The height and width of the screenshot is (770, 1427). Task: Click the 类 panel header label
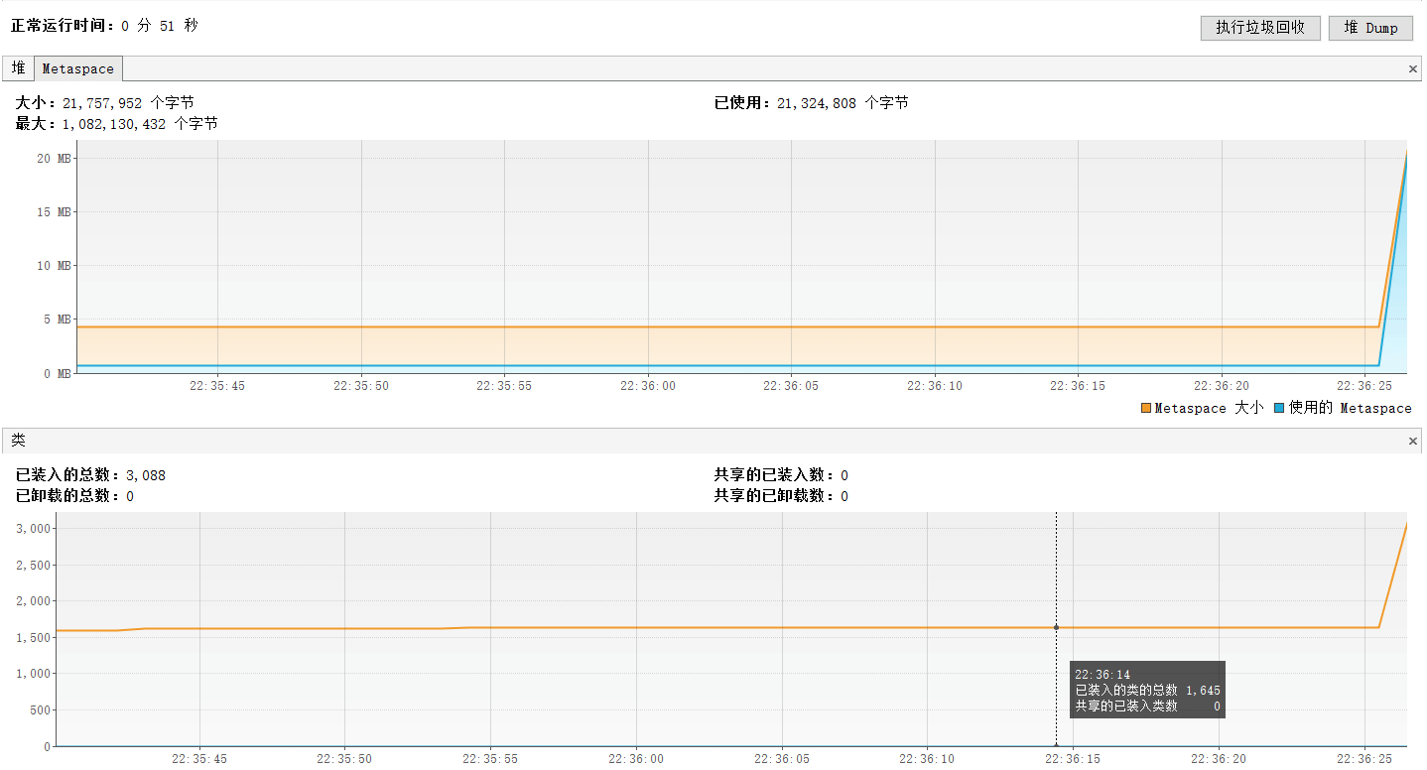(x=18, y=441)
